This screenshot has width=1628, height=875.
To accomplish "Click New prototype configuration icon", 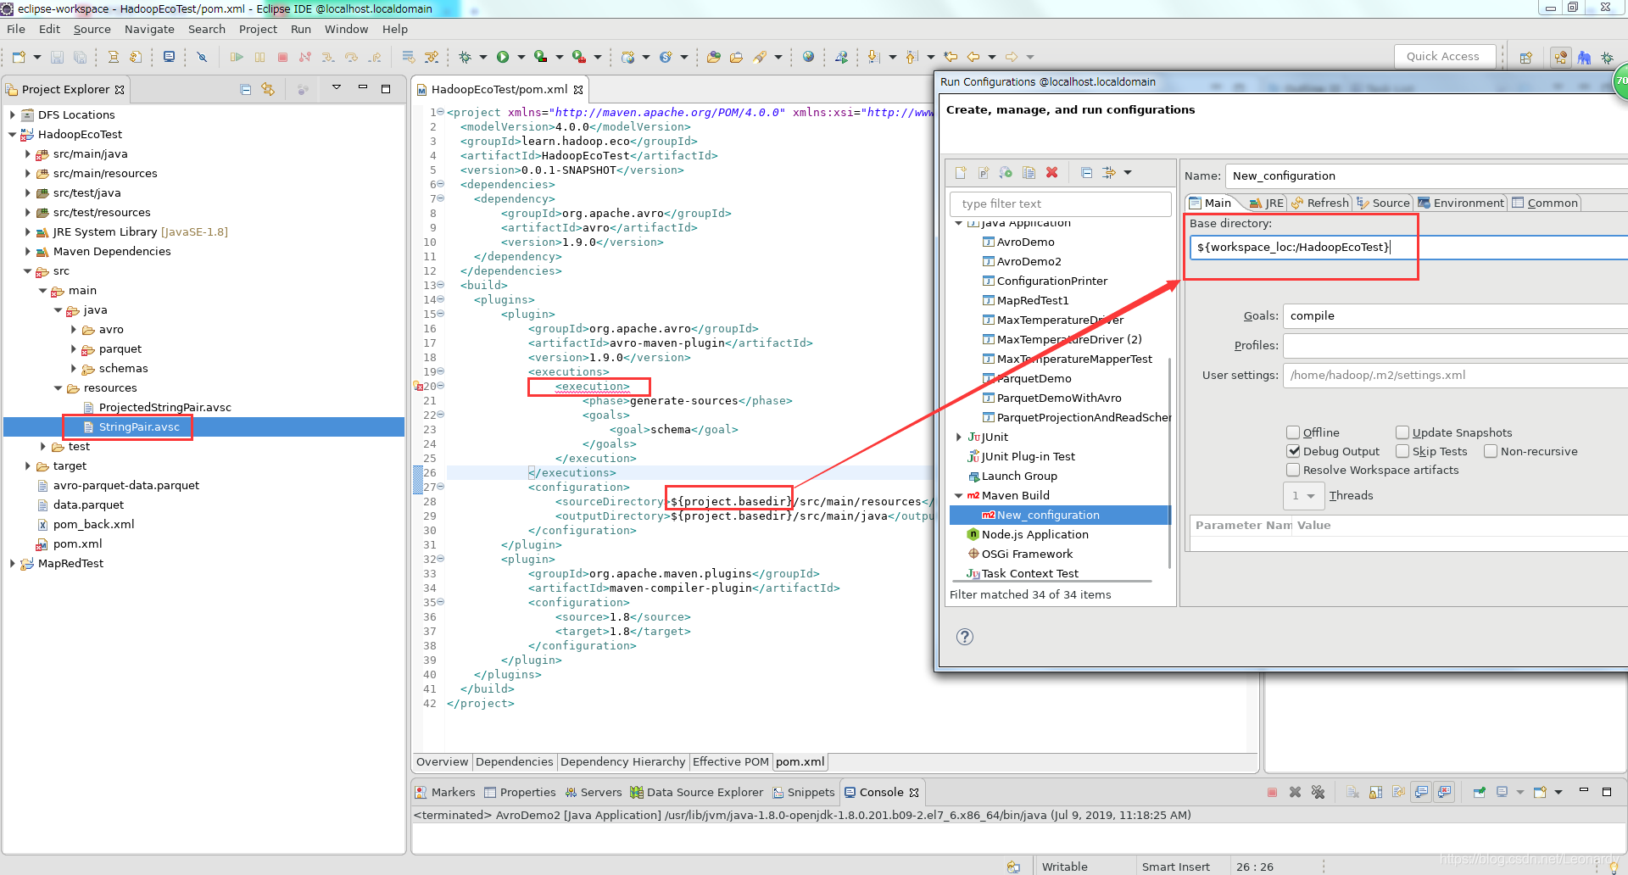I will coord(984,172).
